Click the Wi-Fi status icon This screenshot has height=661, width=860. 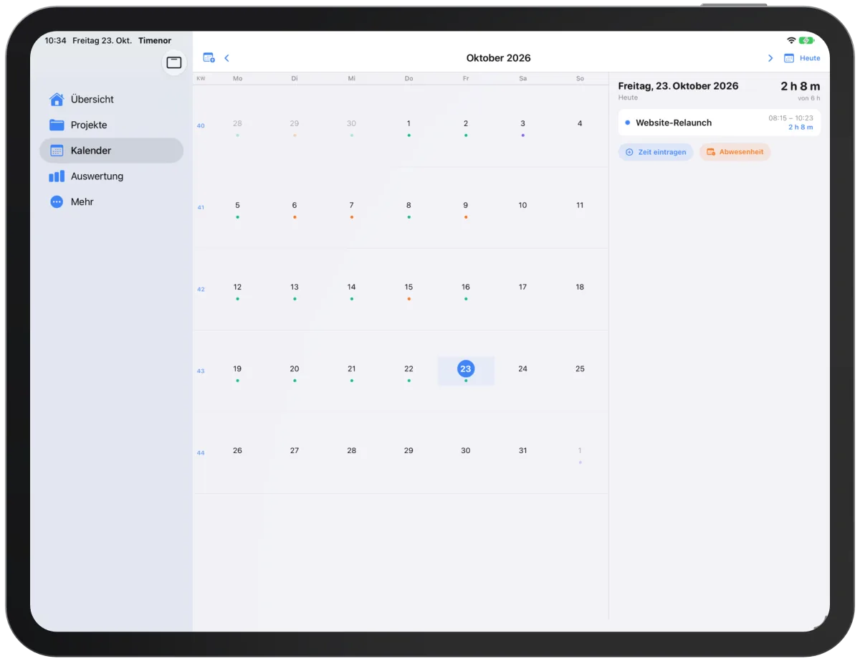791,41
